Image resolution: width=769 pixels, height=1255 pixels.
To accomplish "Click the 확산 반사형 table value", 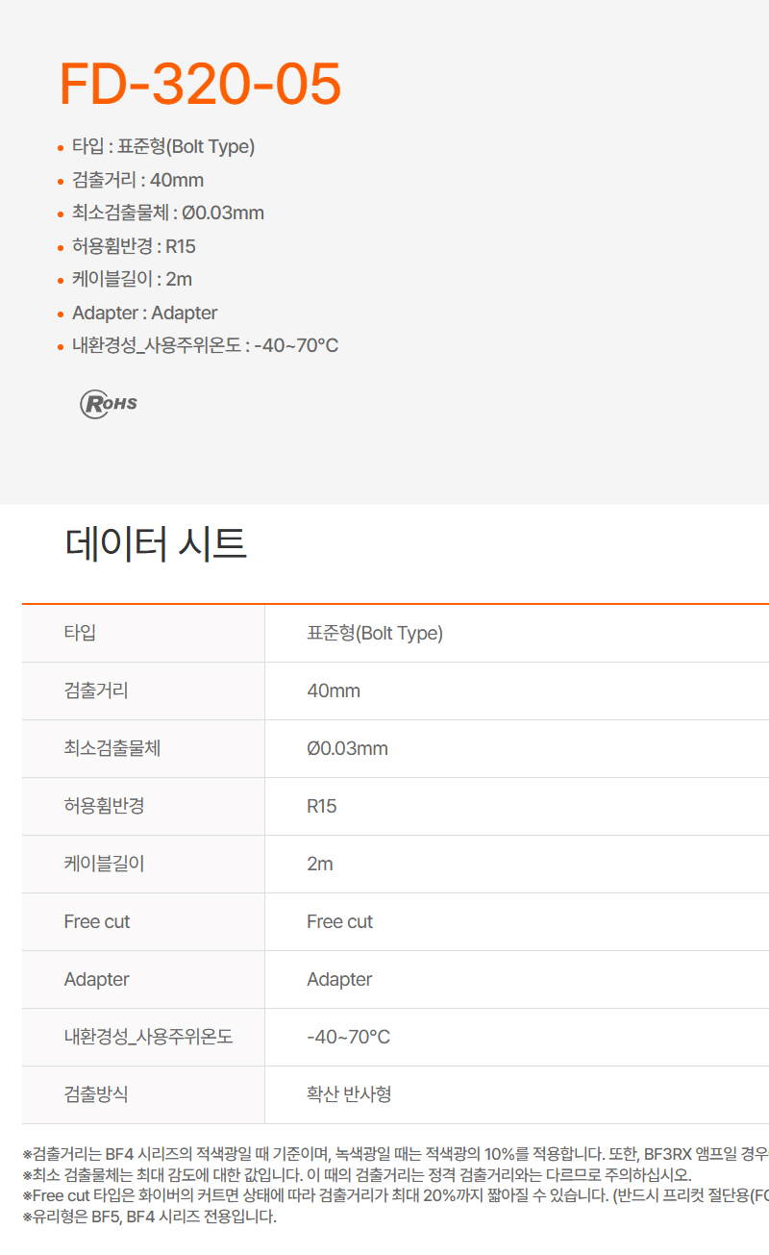I will click(349, 1094).
